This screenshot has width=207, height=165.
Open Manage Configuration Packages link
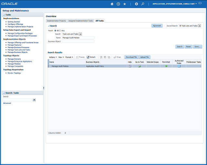coord(20,34)
